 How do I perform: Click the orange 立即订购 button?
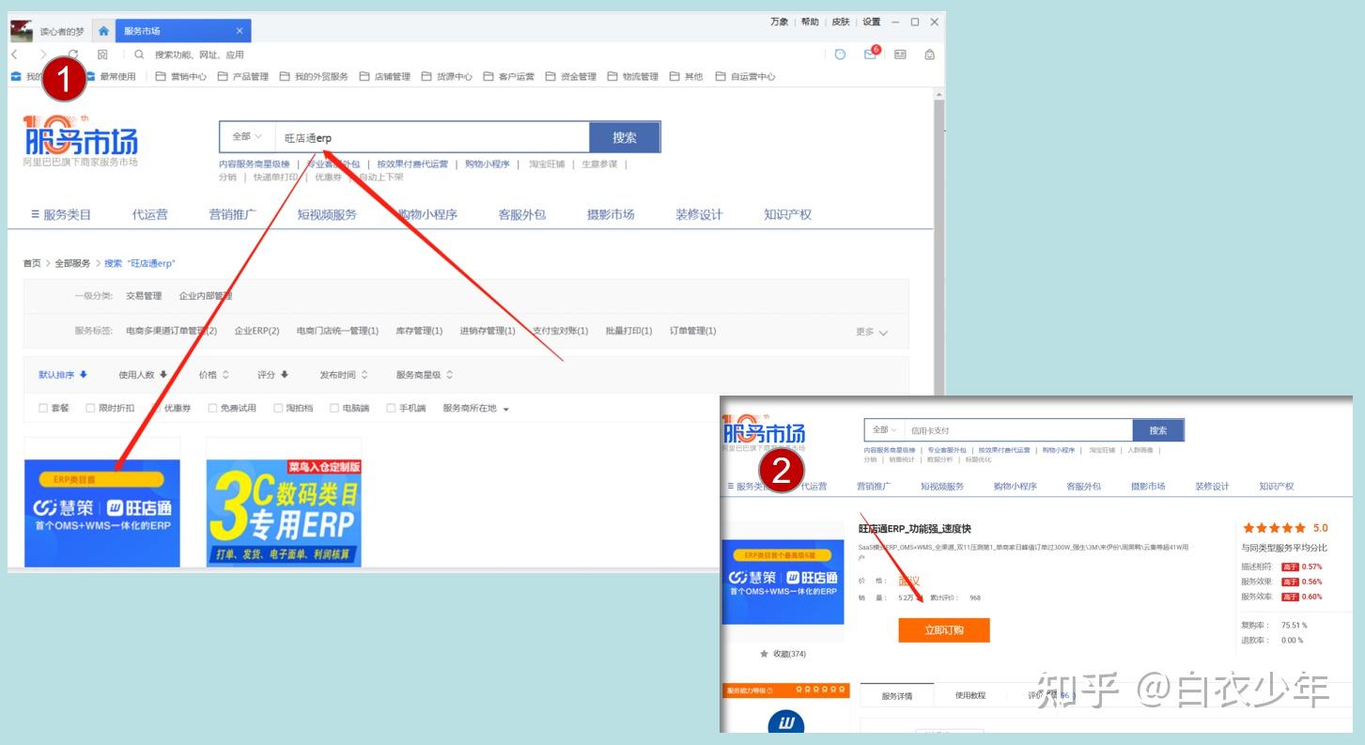tap(944, 629)
